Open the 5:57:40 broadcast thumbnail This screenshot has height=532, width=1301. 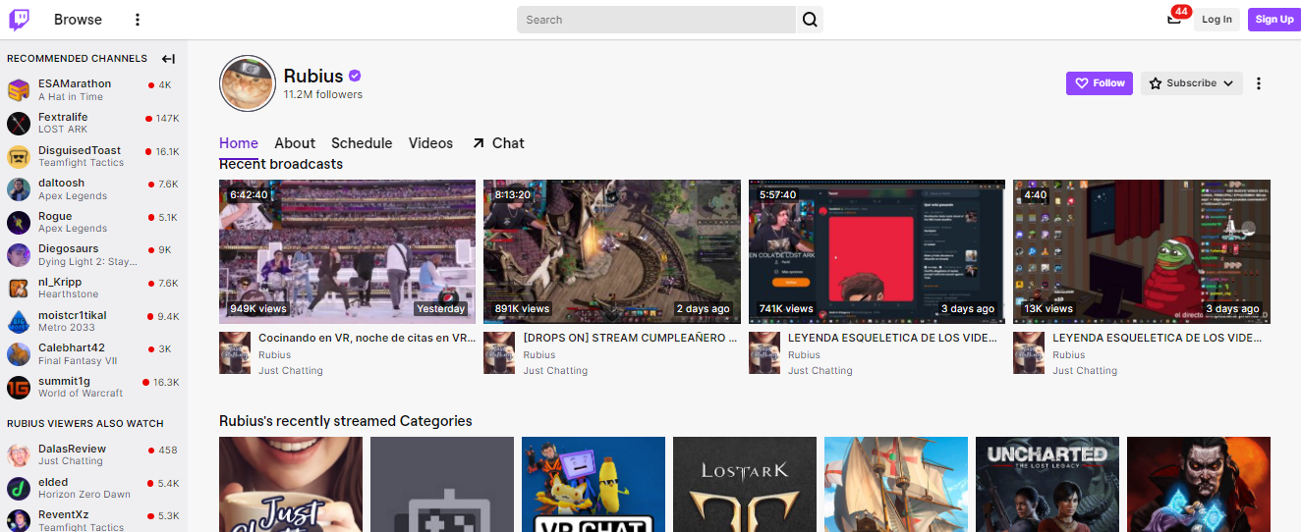point(877,251)
